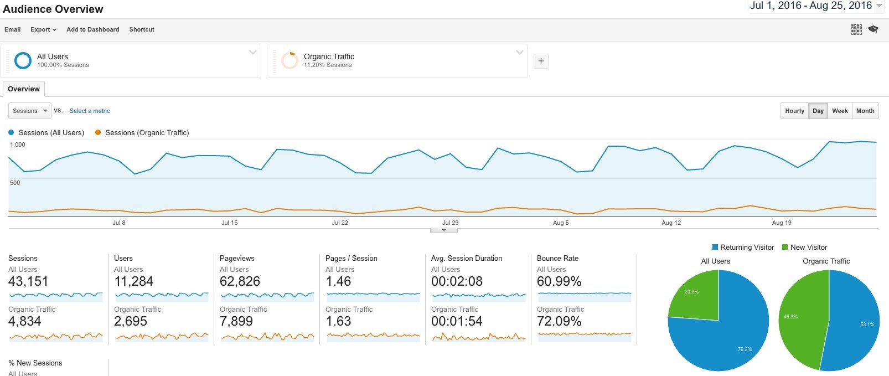889x376 pixels.
Task: Click the All Users segment donut icon
Action: tap(23, 60)
